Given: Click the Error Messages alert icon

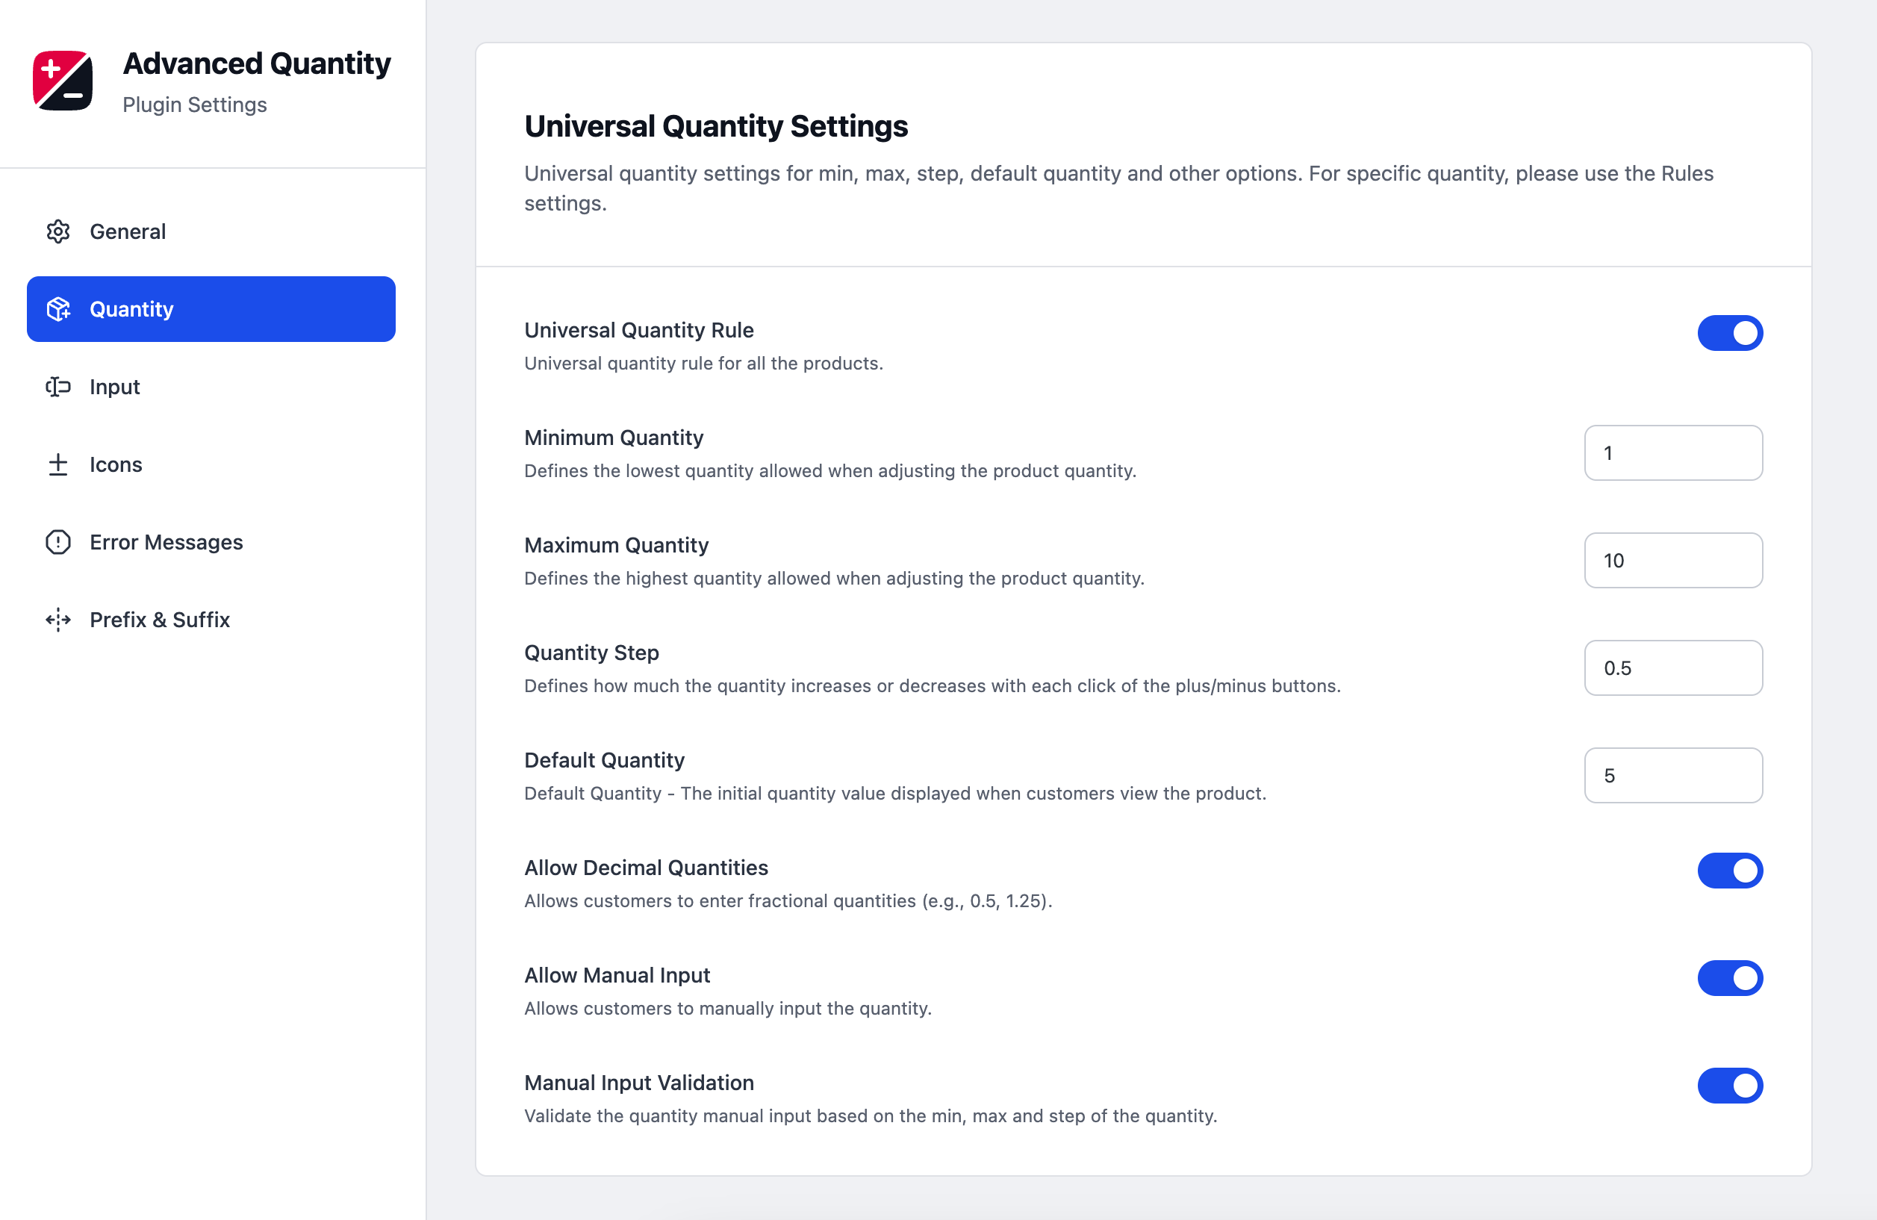Looking at the screenshot, I should coord(58,542).
